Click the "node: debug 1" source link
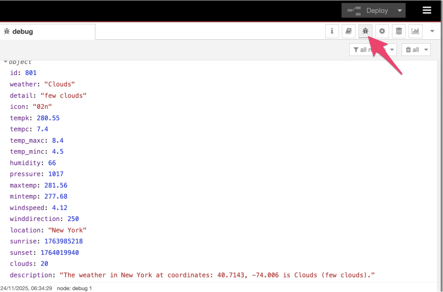This screenshot has width=443, height=292. point(74,288)
